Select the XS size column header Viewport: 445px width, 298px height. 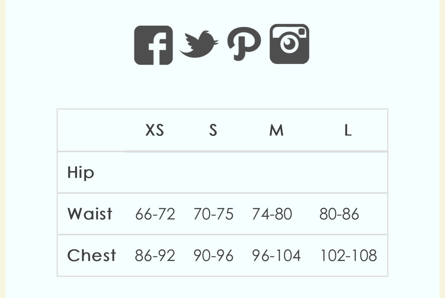[x=155, y=131]
